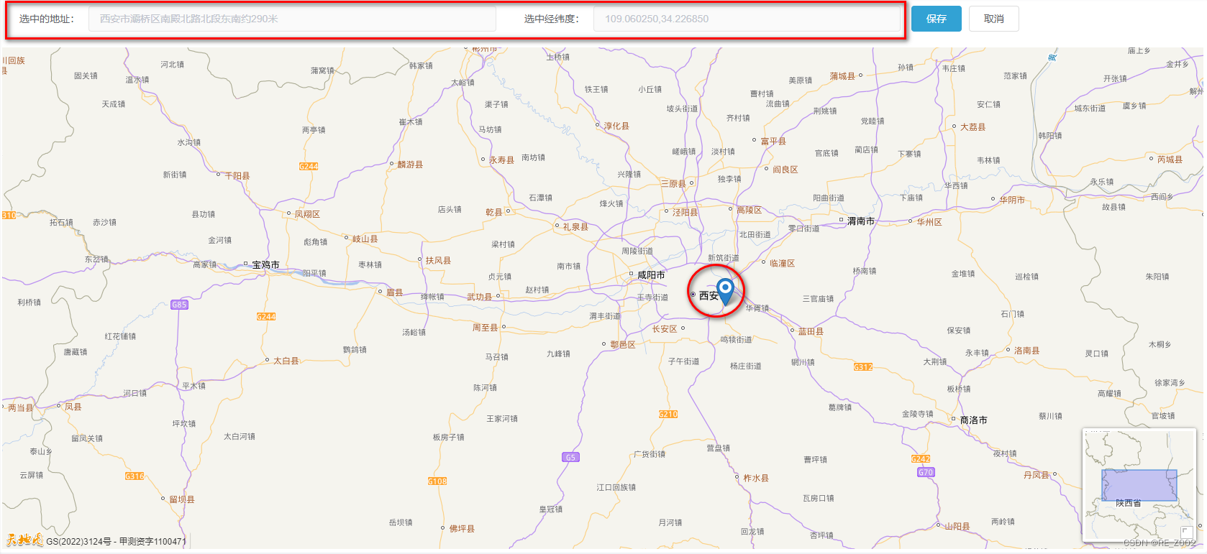This screenshot has width=1207, height=554.
Task: Click the 咸阳市 city label
Action: pyautogui.click(x=651, y=275)
